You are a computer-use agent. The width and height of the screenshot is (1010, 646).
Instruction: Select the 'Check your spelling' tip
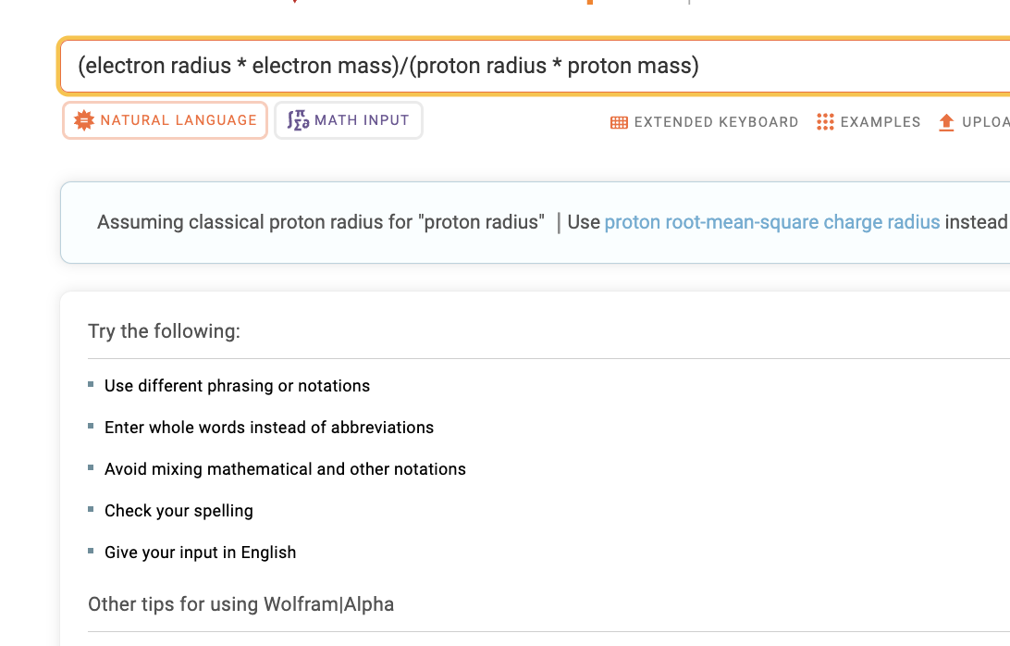[x=179, y=511]
